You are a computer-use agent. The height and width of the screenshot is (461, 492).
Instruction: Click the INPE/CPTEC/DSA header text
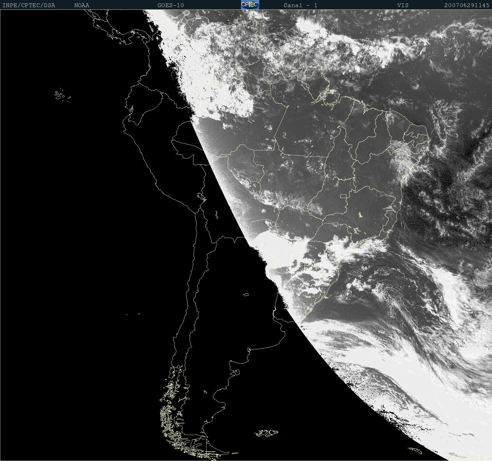(29, 5)
